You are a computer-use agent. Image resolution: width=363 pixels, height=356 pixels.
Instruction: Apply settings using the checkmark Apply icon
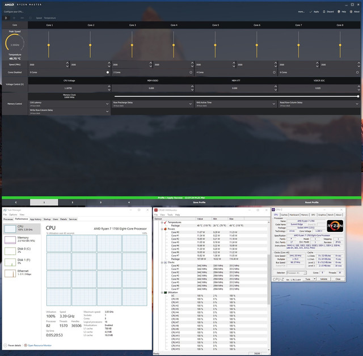[x=311, y=11]
